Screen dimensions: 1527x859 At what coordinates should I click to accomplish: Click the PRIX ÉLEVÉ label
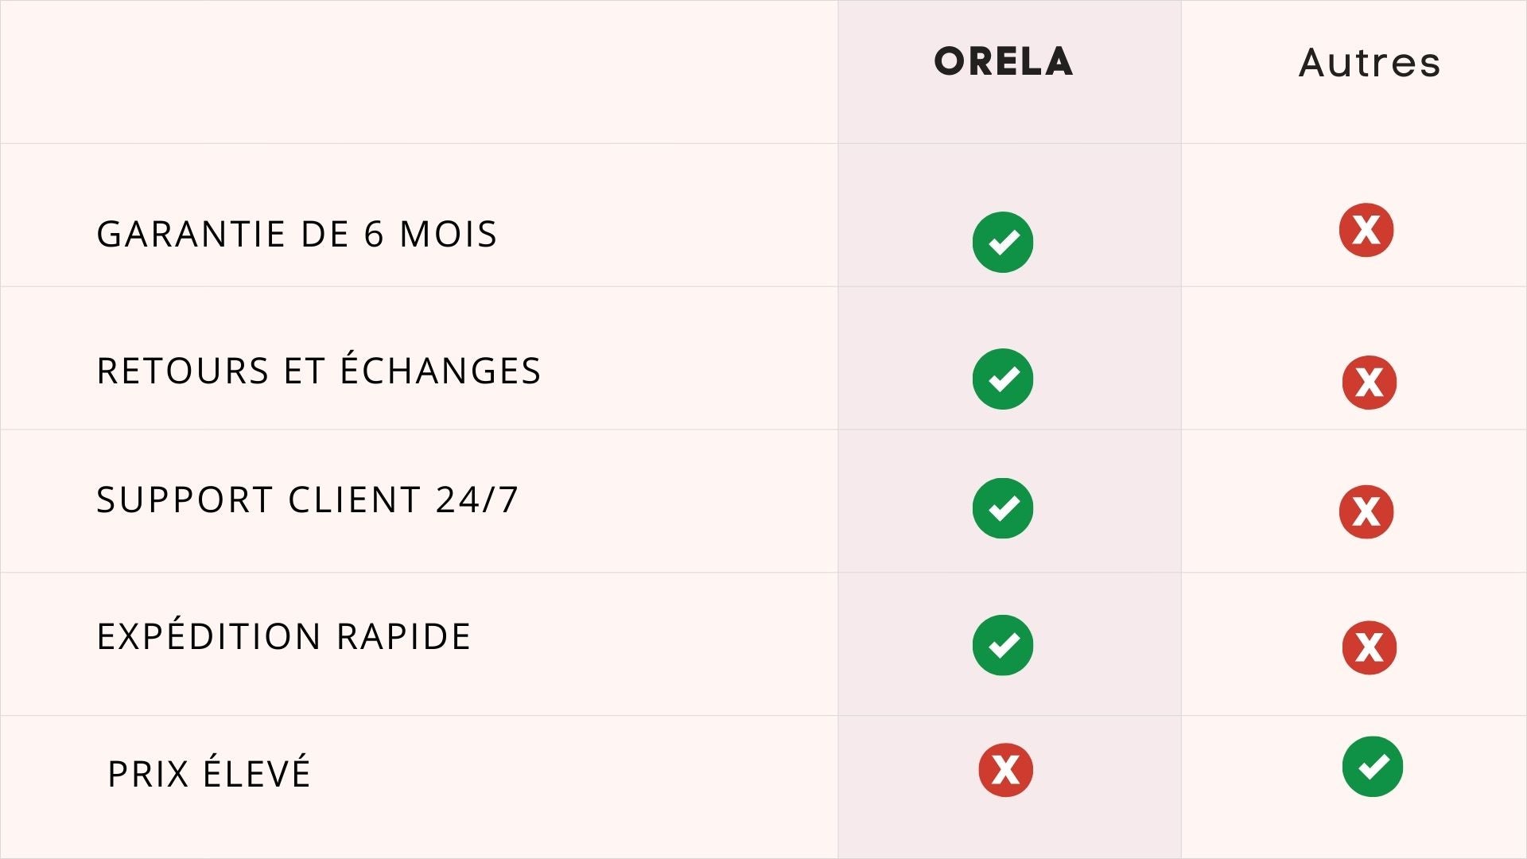coord(208,774)
